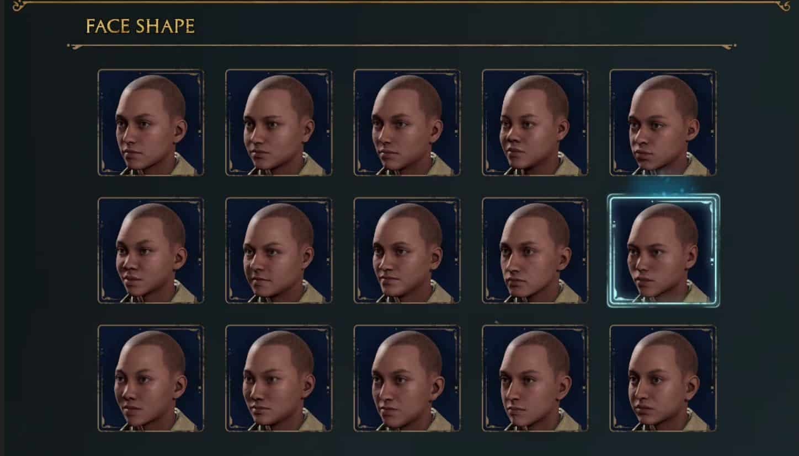Pick the third face shape in top row
Viewport: 799px width, 456px height.
(x=407, y=122)
